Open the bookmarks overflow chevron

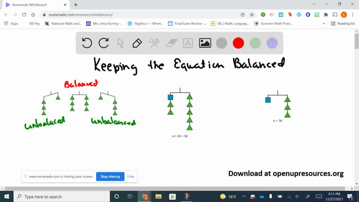point(324,23)
